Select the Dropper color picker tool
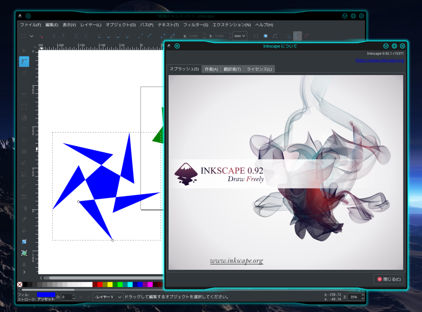The width and height of the screenshot is (422, 312). (x=24, y=264)
